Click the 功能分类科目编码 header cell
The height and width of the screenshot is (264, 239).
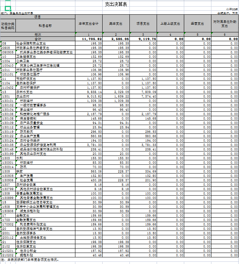pos(8,26)
